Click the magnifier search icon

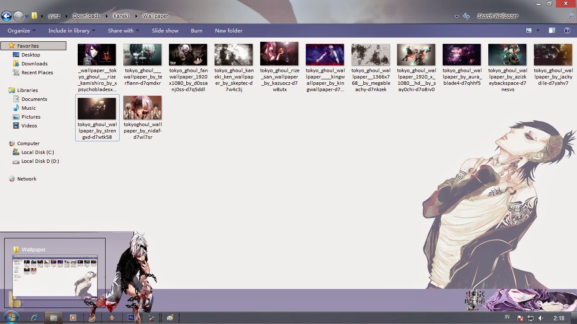coord(572,16)
